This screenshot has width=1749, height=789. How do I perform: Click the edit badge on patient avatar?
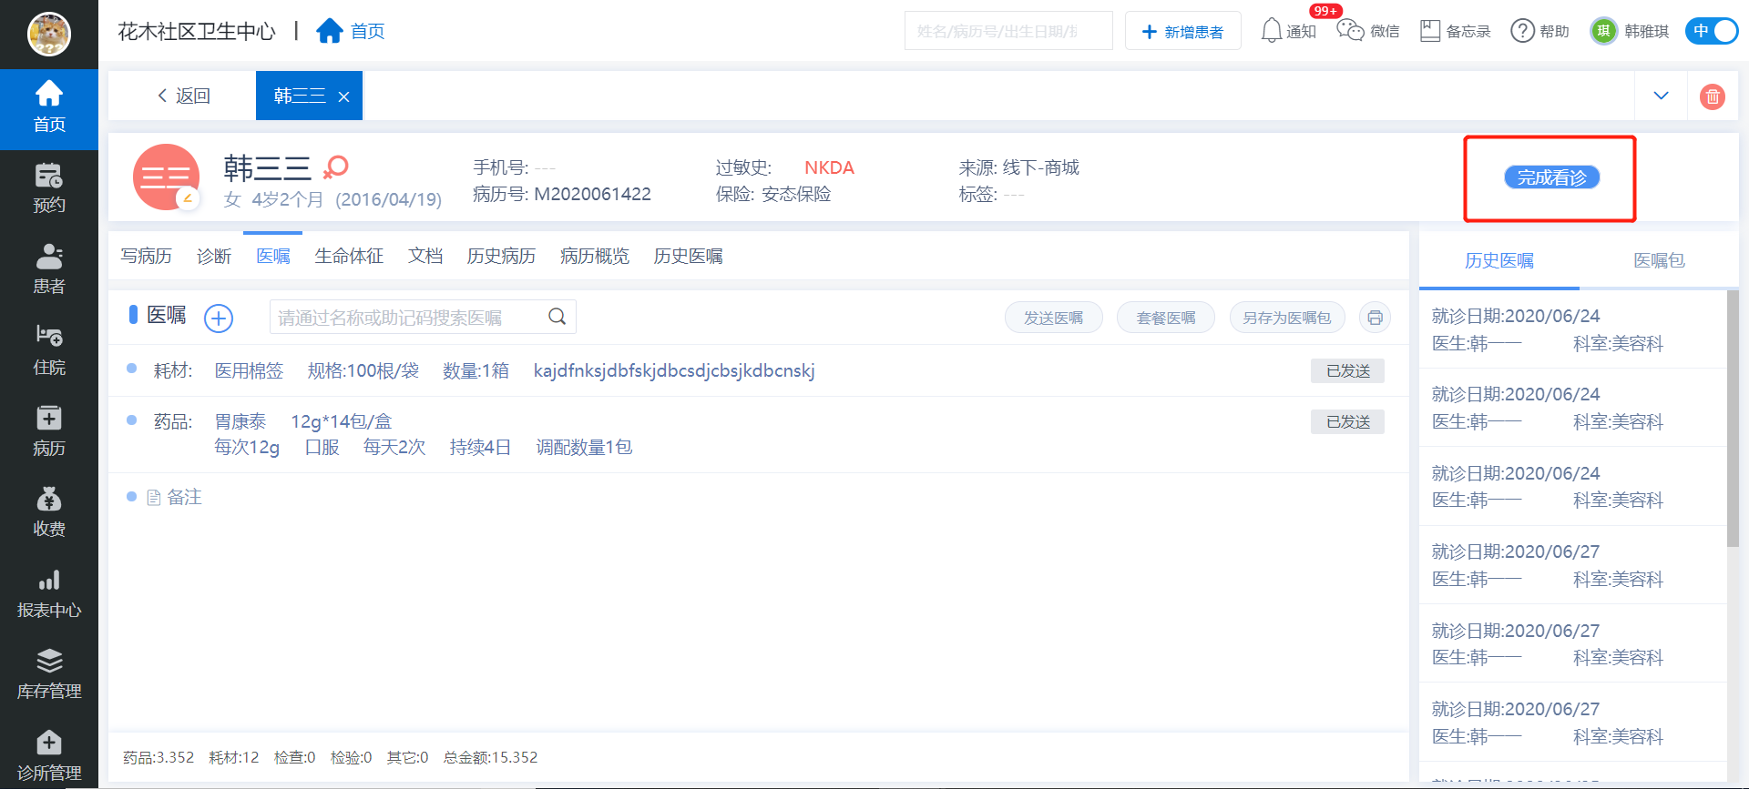coord(188,198)
